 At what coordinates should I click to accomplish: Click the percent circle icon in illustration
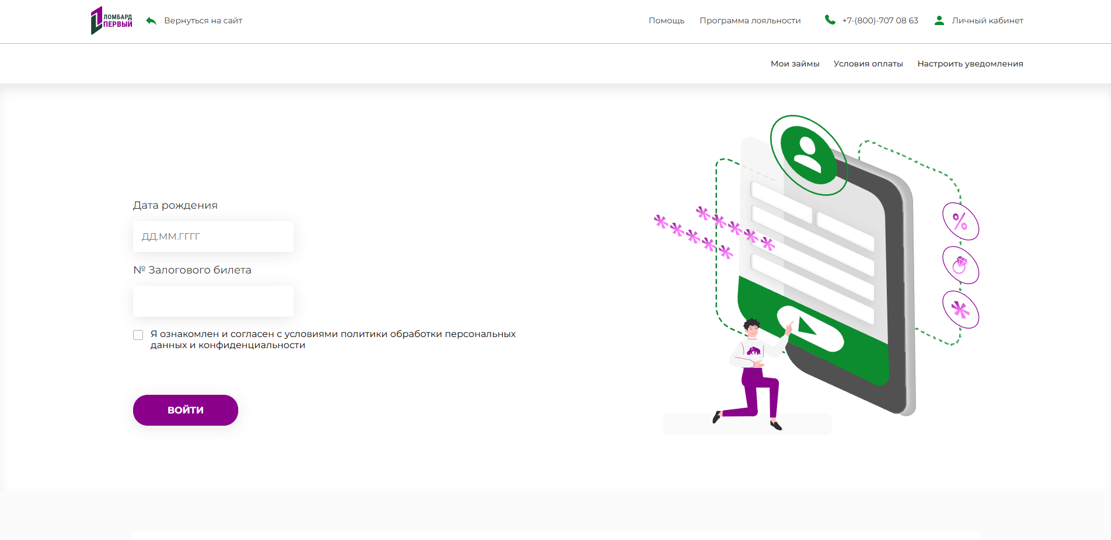pyautogui.click(x=960, y=222)
